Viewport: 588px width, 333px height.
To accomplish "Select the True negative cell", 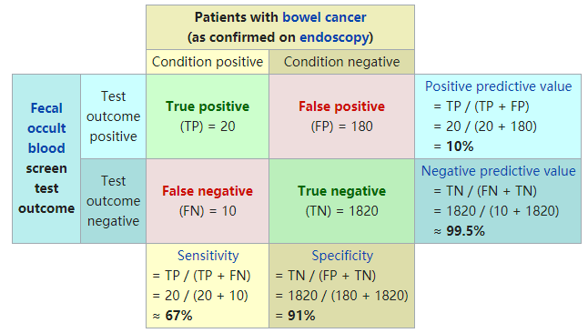I will pyautogui.click(x=341, y=201).
